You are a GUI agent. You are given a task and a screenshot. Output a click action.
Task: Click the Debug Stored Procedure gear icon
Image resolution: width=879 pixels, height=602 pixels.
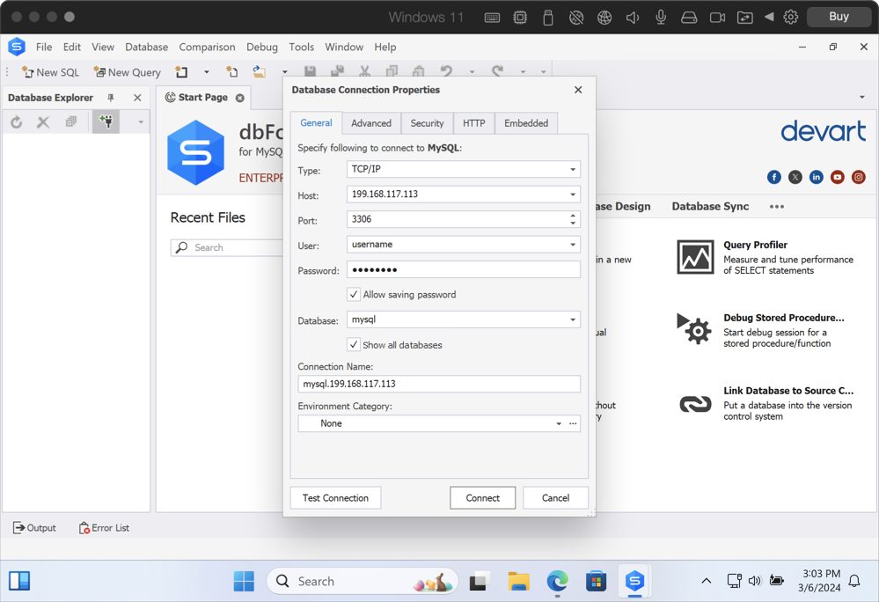coord(694,329)
